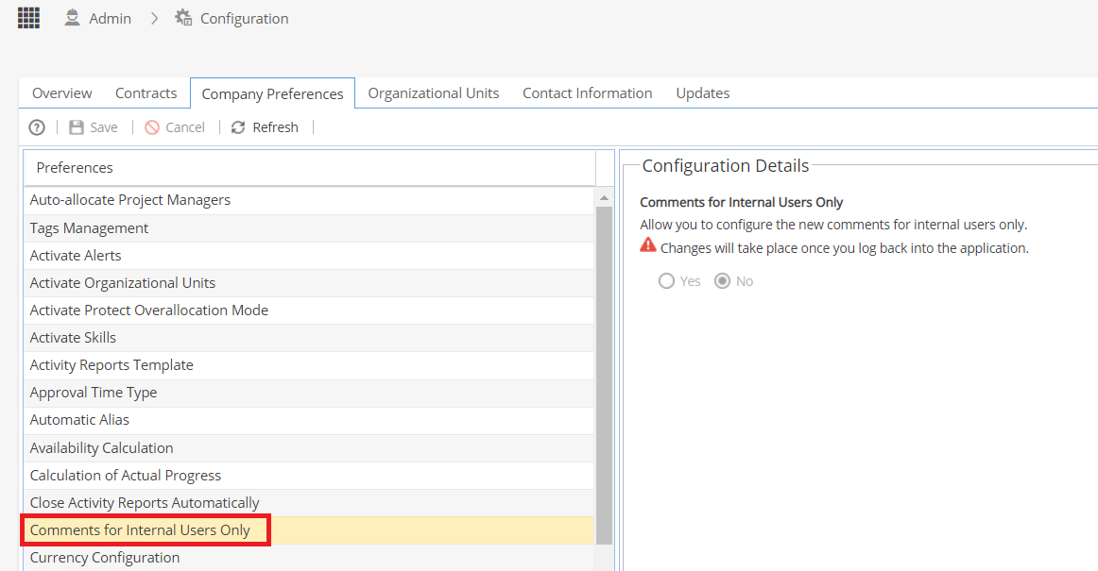Image resolution: width=1098 pixels, height=571 pixels.
Task: Select Close Activity Reports Automatically row
Action: 309,502
